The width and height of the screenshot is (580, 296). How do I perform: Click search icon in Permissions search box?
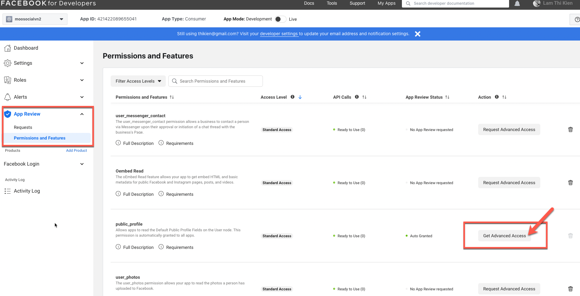(x=175, y=81)
